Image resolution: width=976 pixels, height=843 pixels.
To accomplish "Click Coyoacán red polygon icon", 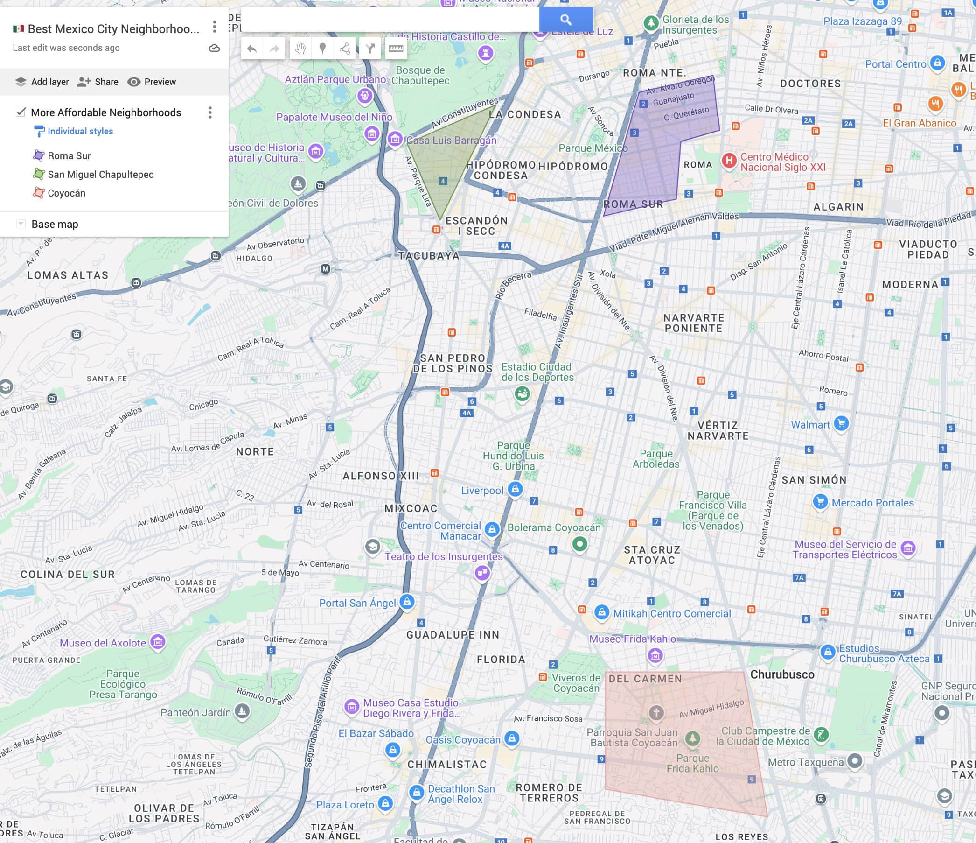I will tap(39, 193).
